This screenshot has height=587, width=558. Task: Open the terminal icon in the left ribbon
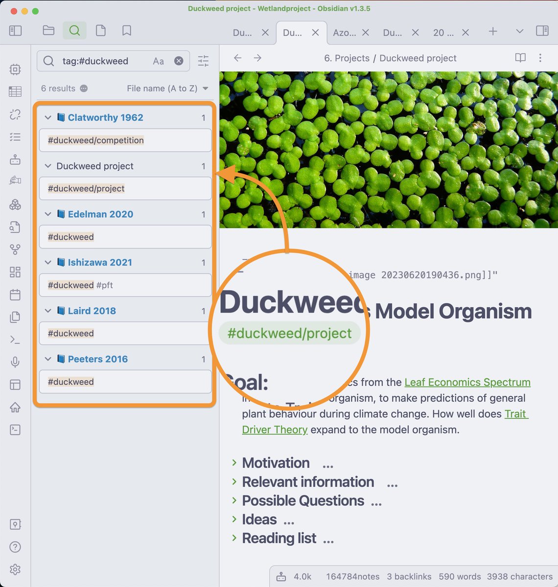coord(15,339)
